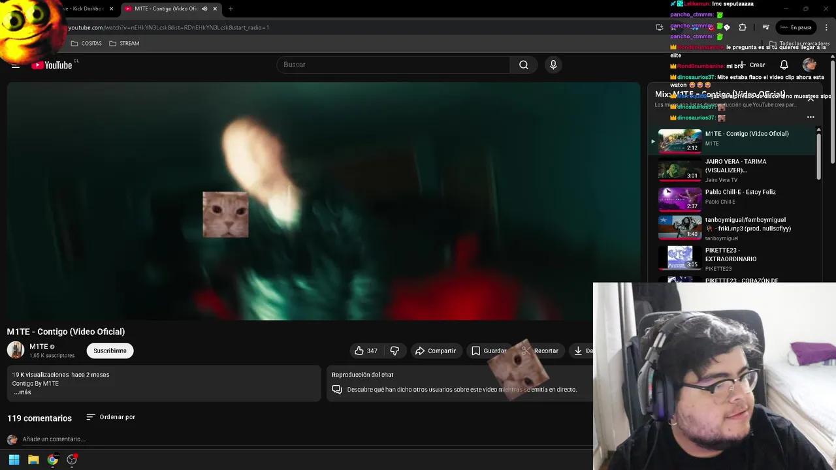This screenshot has width=836, height=470.
Task: Open Recortar clip option
Action: coord(540,351)
